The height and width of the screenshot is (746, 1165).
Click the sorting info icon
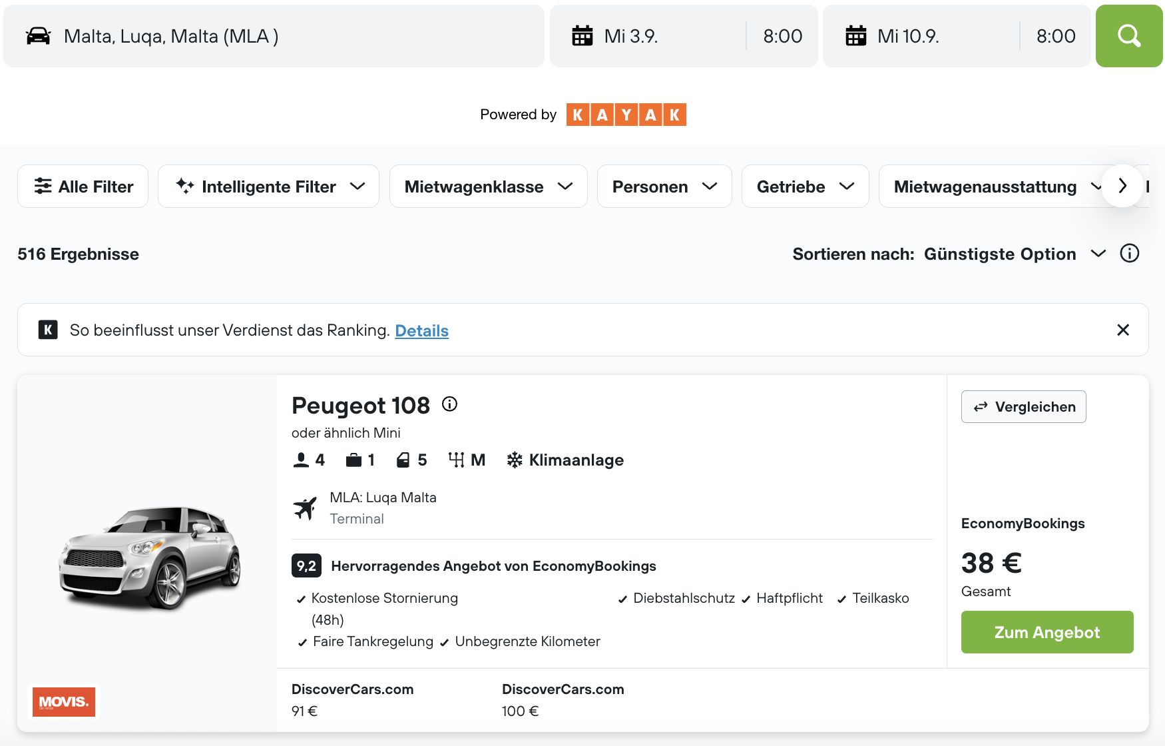(x=1130, y=253)
